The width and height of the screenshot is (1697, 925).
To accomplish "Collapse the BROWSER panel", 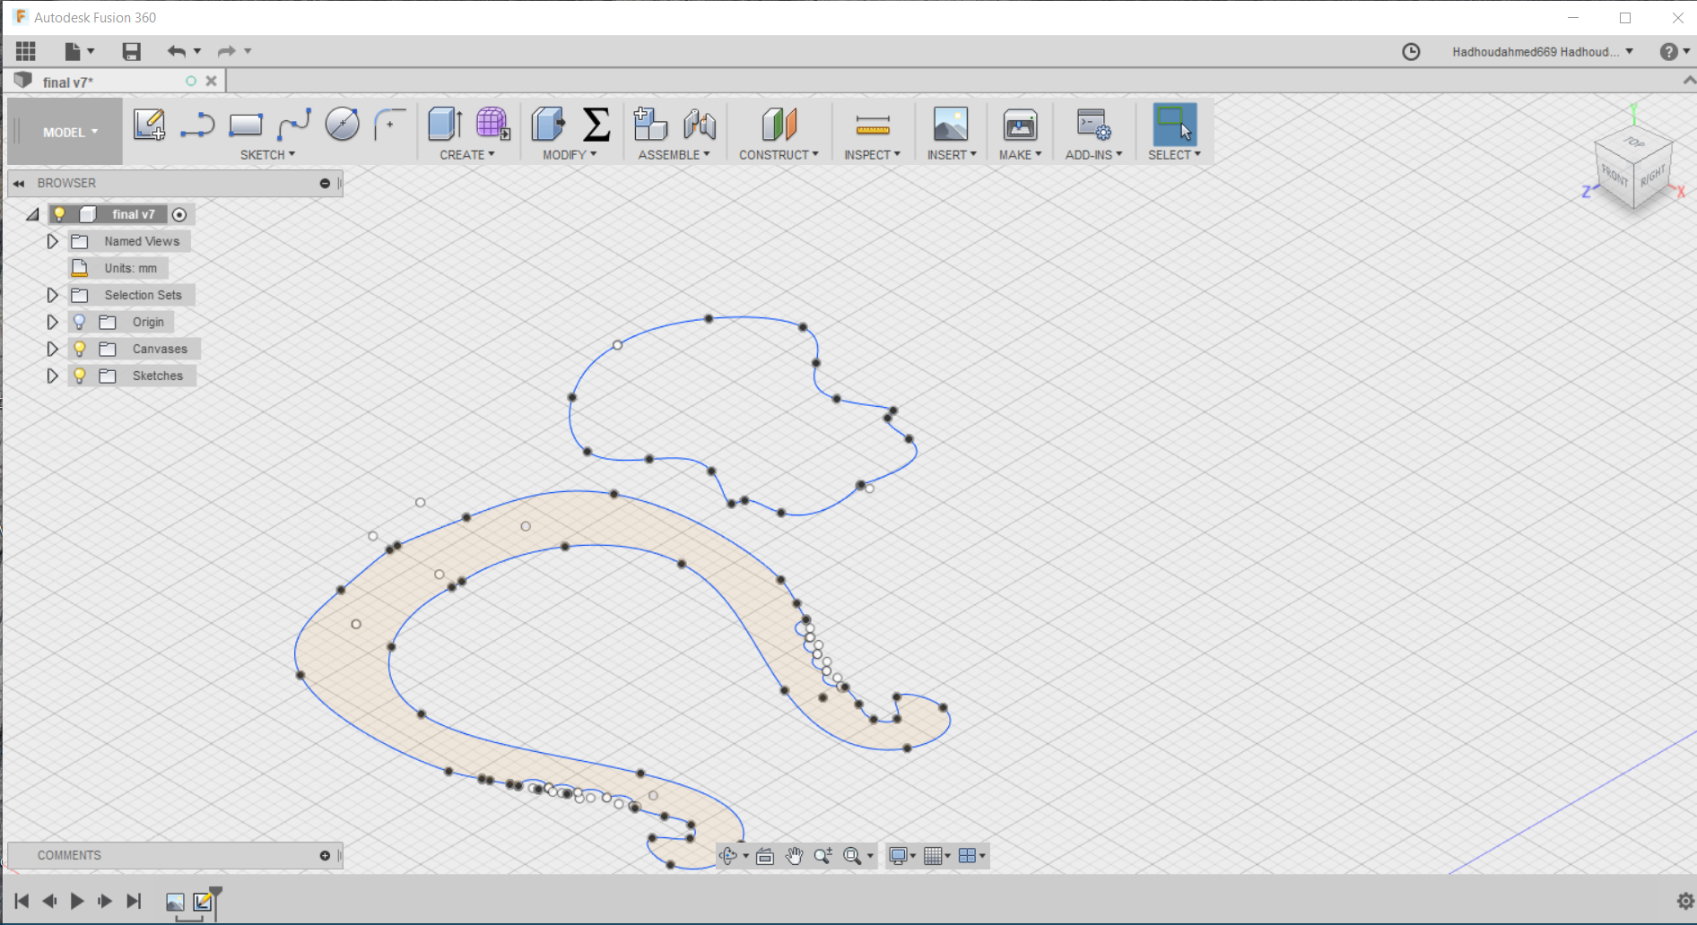I will tap(19, 183).
